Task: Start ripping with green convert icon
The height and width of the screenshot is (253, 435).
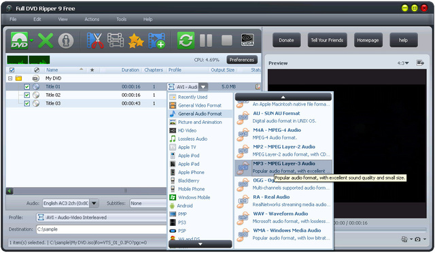Action: coord(186,41)
